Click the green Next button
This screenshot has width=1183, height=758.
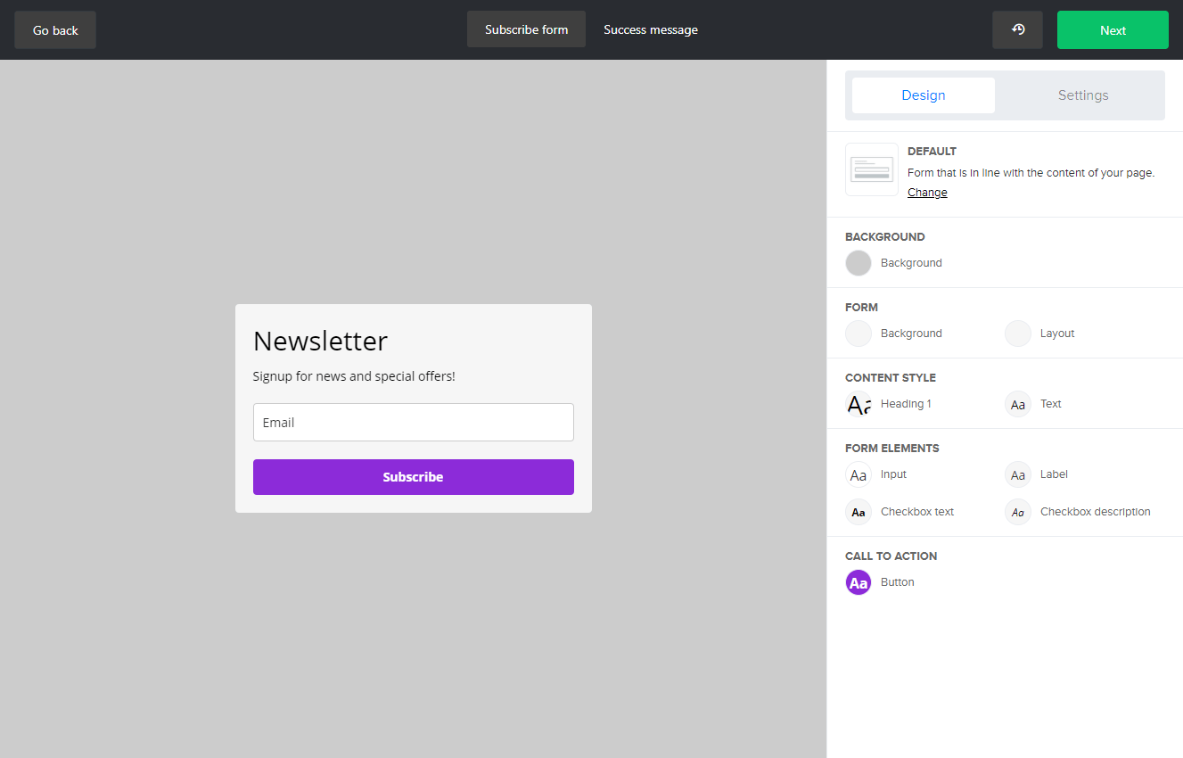tap(1113, 30)
